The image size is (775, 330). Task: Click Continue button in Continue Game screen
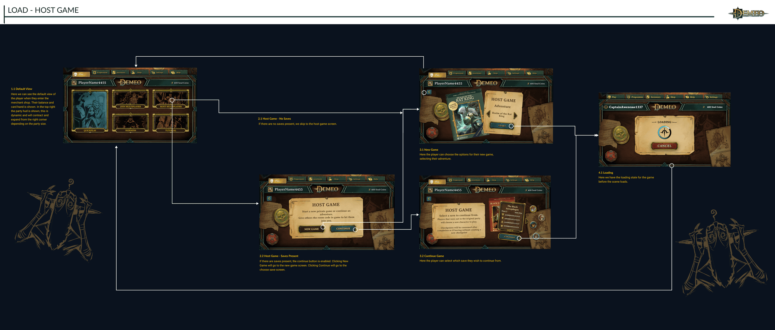(x=509, y=237)
